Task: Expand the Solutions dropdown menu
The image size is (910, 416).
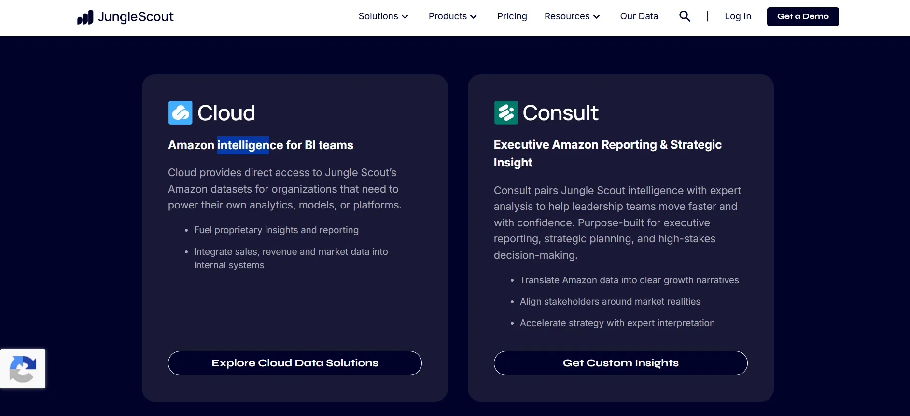Action: (x=383, y=16)
